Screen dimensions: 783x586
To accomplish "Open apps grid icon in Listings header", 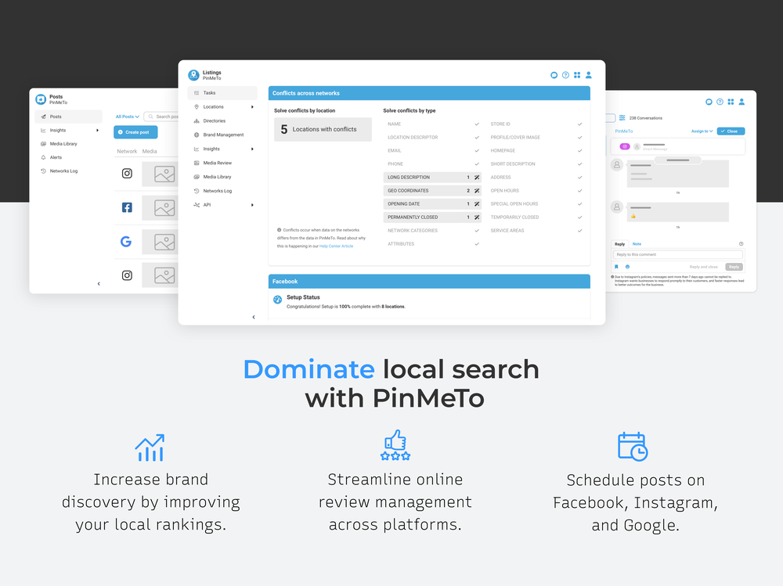I will coord(577,75).
